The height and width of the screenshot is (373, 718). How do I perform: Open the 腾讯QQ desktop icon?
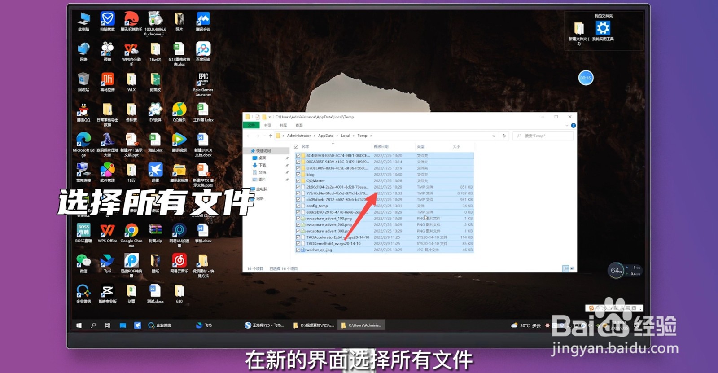[83, 112]
